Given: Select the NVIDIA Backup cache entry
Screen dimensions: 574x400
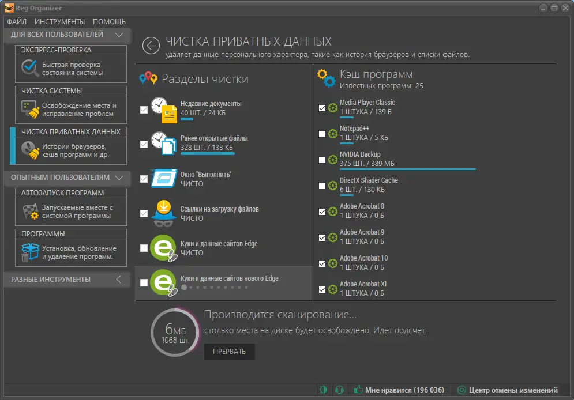Looking at the screenshot, I should click(321, 160).
